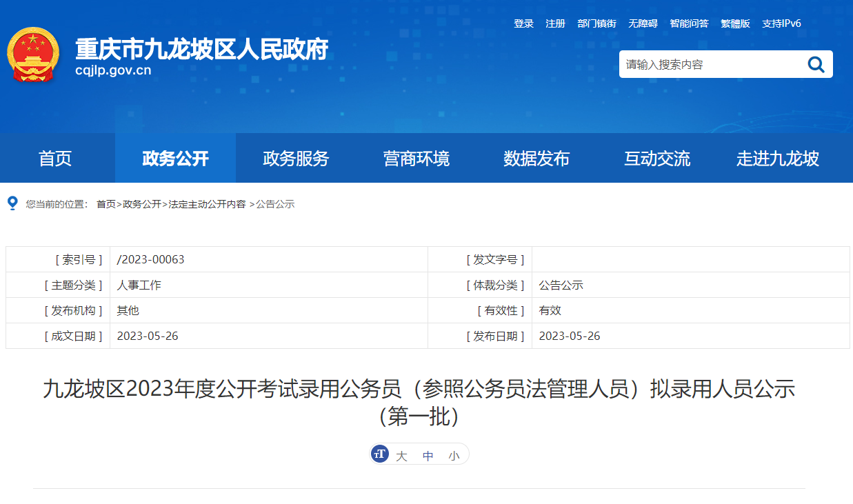853x504 pixels.
Task: Click the national emblem logo
Action: coord(32,55)
